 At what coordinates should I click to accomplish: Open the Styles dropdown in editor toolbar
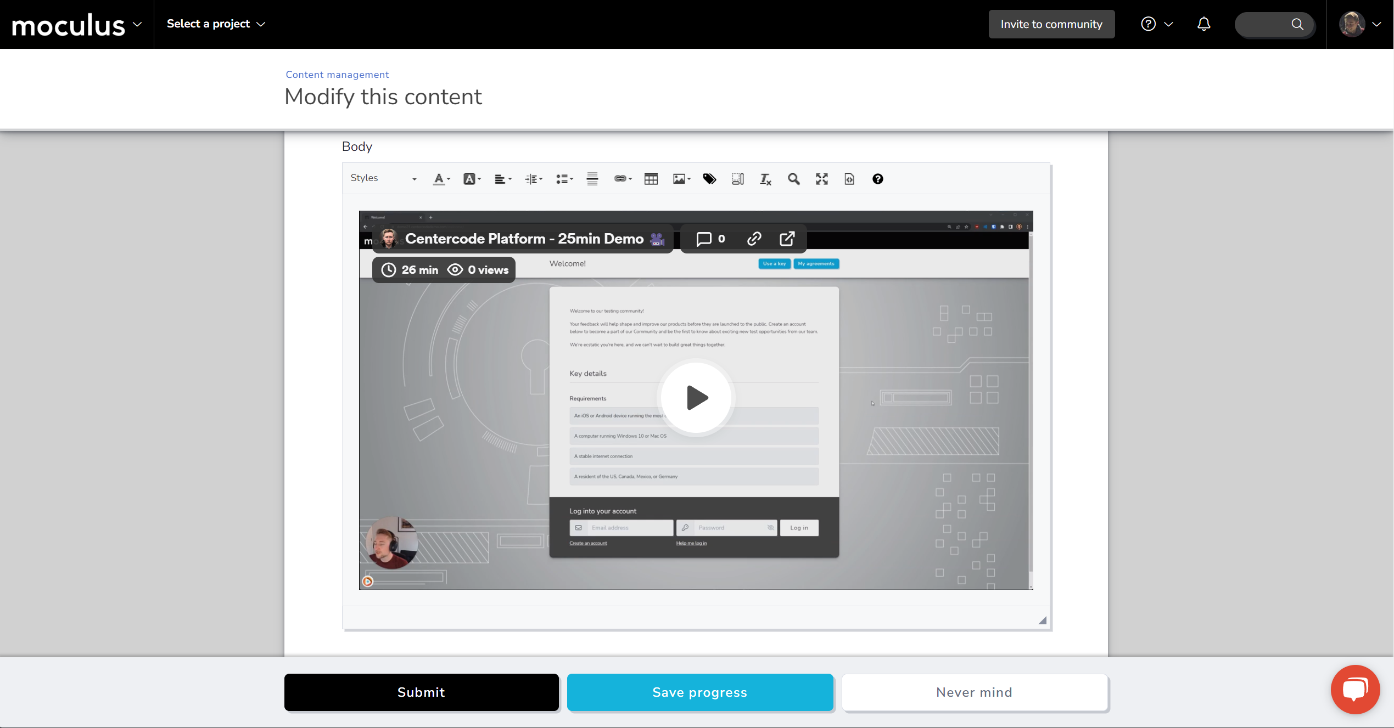click(383, 178)
